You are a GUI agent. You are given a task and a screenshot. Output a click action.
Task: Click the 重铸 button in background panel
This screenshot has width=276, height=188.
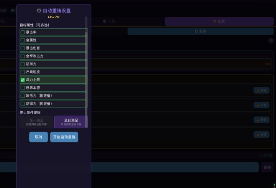(200, 31)
